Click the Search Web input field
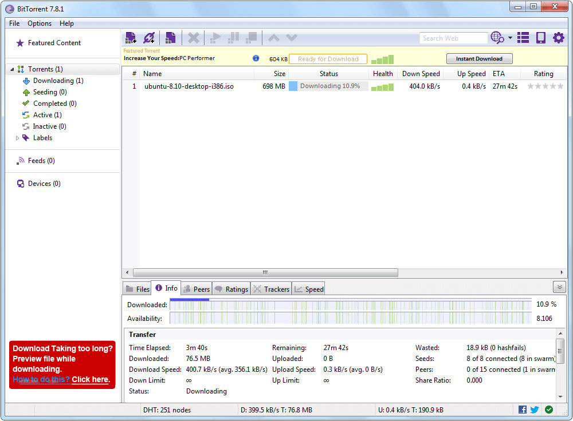 coord(453,38)
